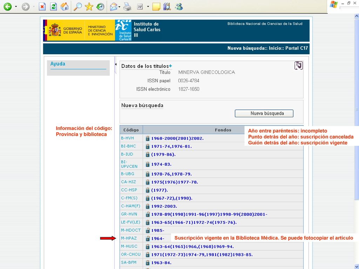Screen dimensions: 359x269
Task: Click the Instituto de Salud Carlos III logo
Action: [123, 30]
